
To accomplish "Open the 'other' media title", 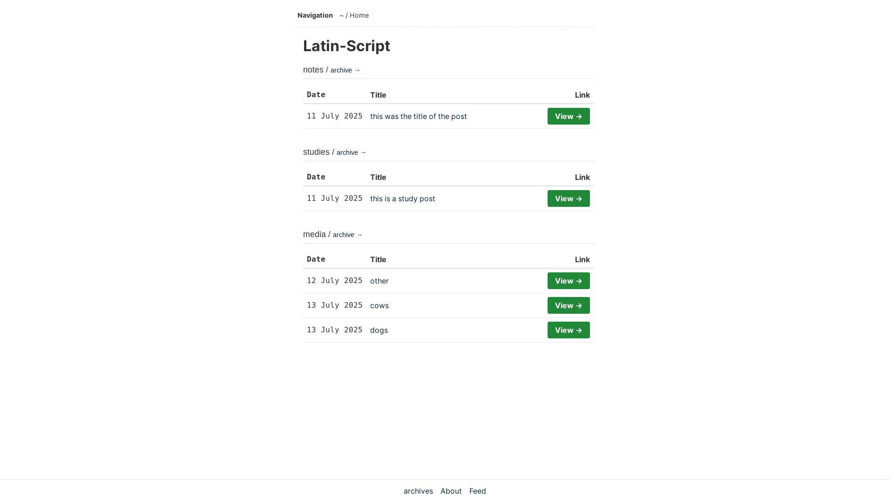I will [379, 281].
